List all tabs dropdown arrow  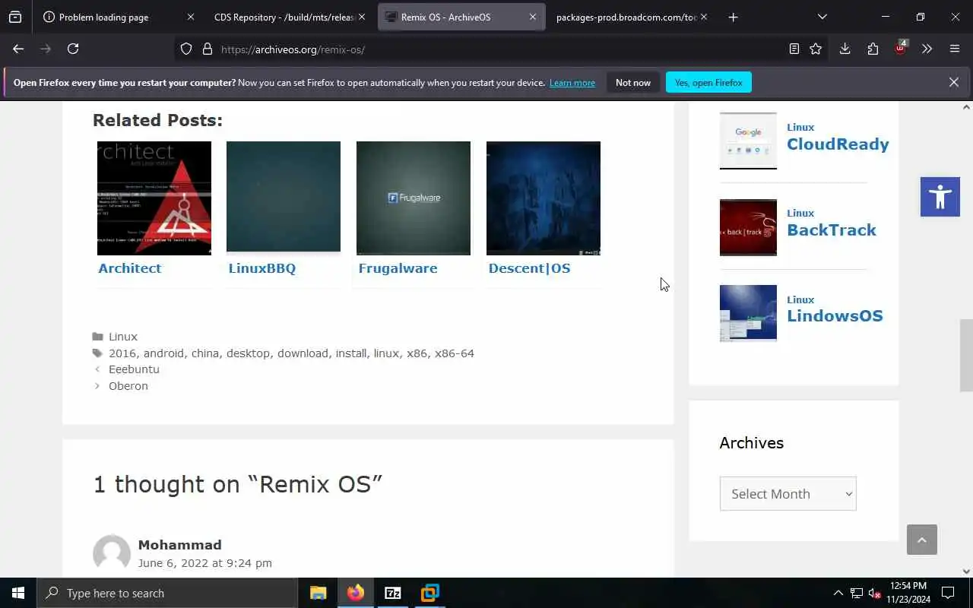(822, 17)
